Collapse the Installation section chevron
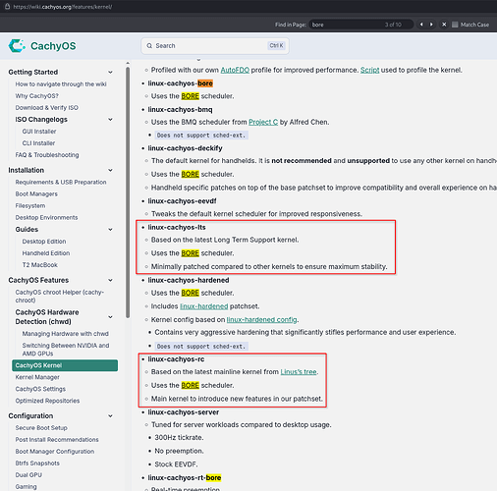 [110, 170]
